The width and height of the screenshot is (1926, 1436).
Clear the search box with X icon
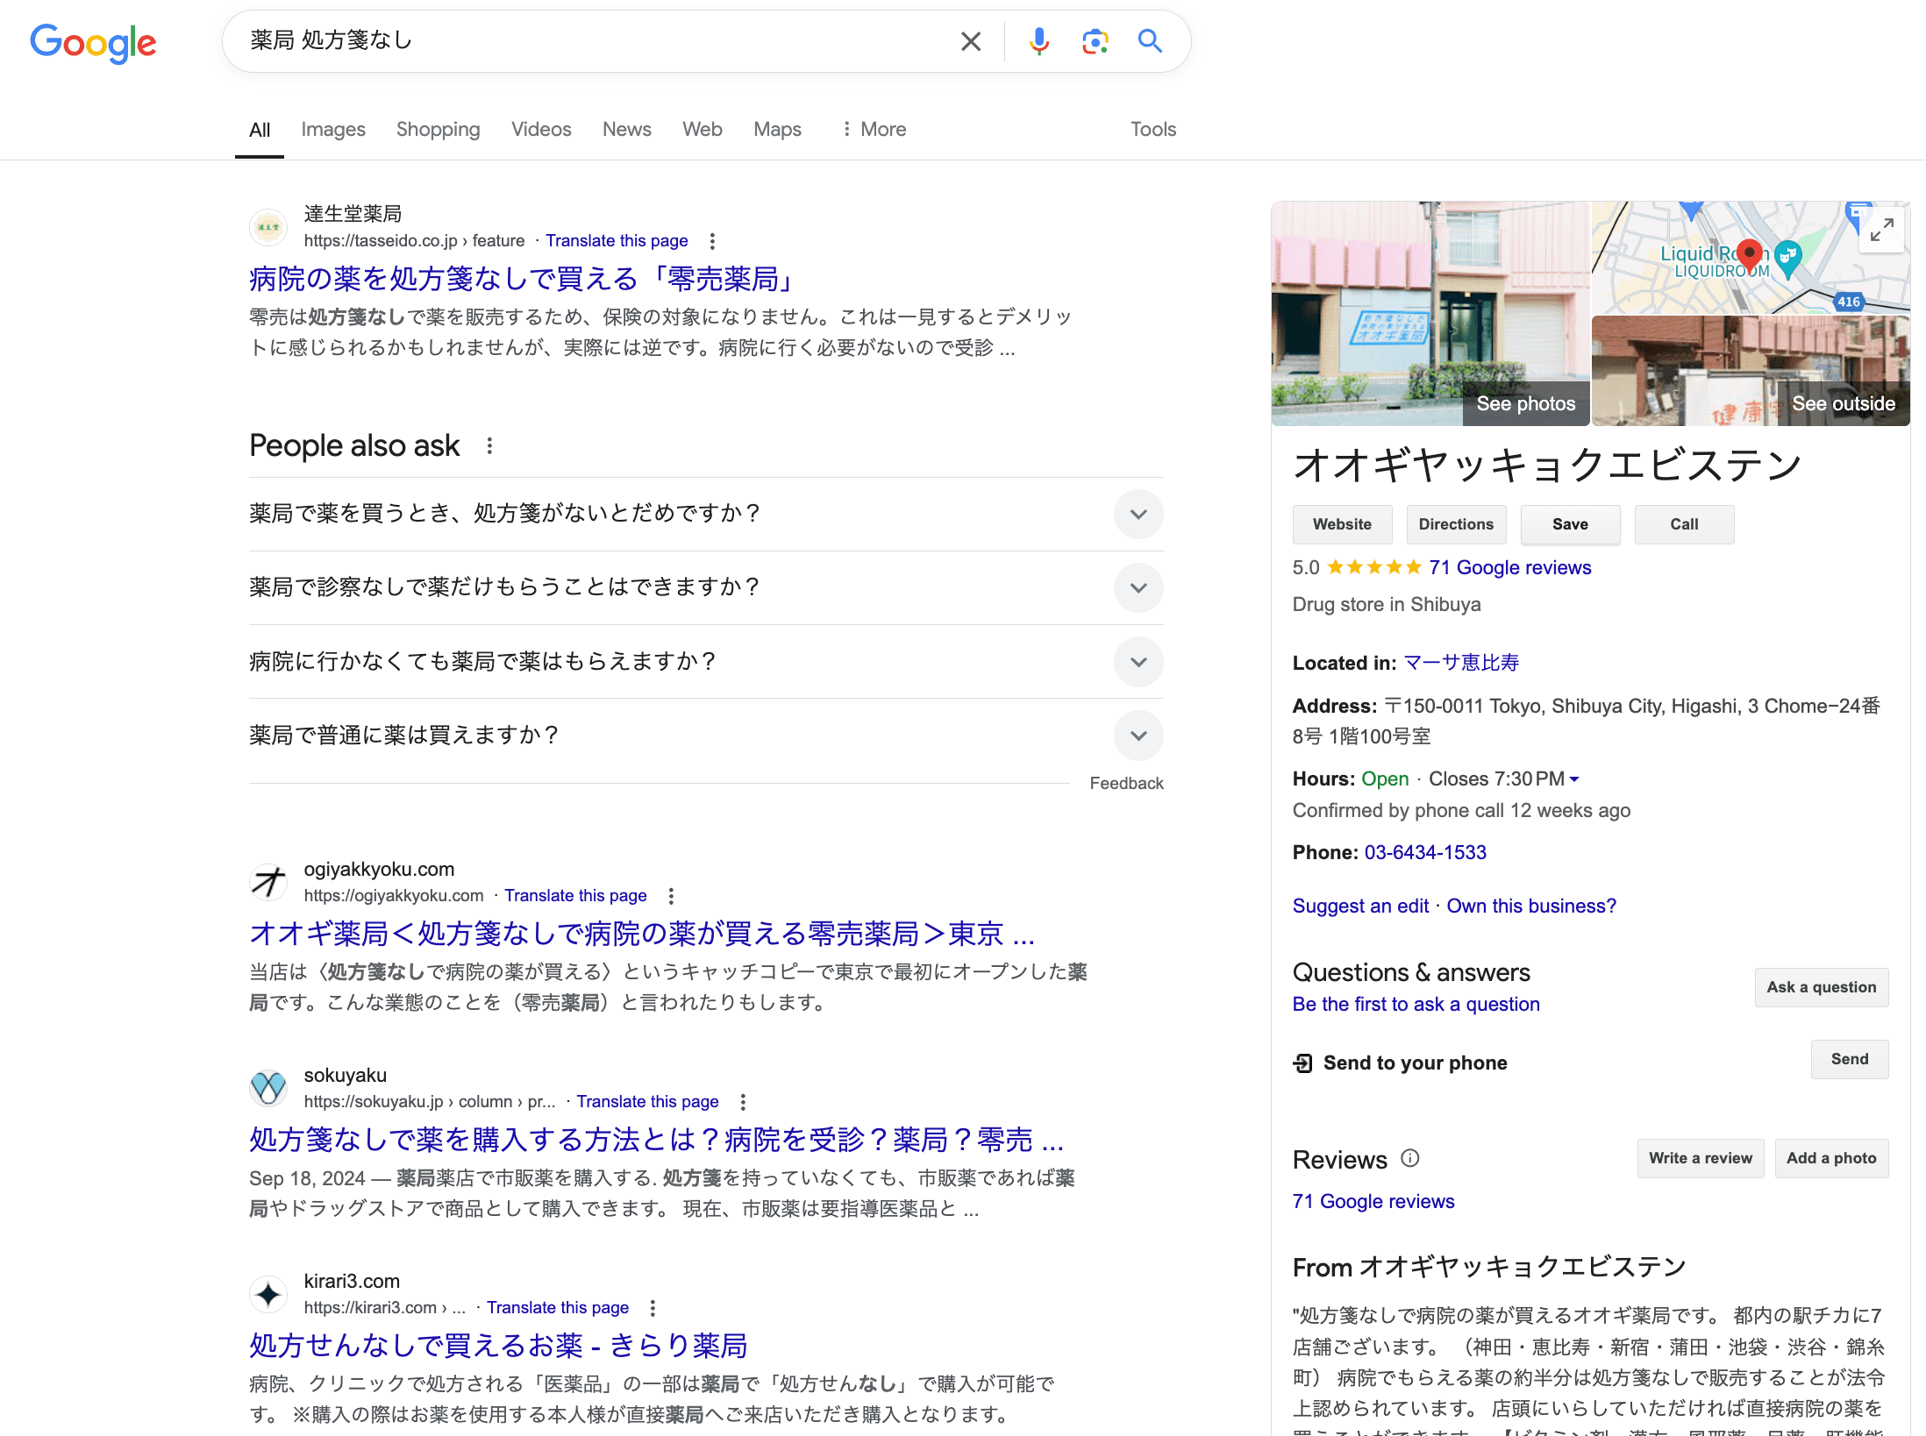[970, 41]
